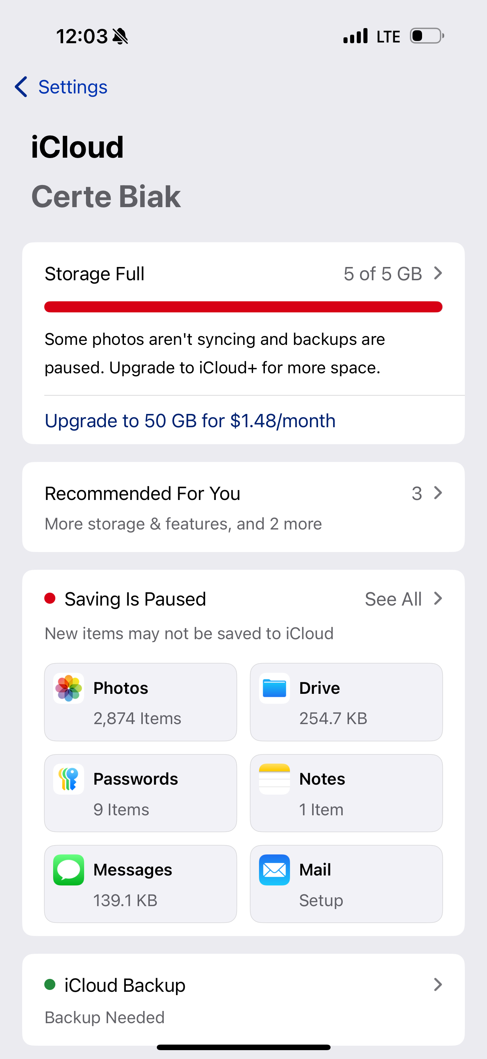Tap the back chevron icon

click(21, 87)
